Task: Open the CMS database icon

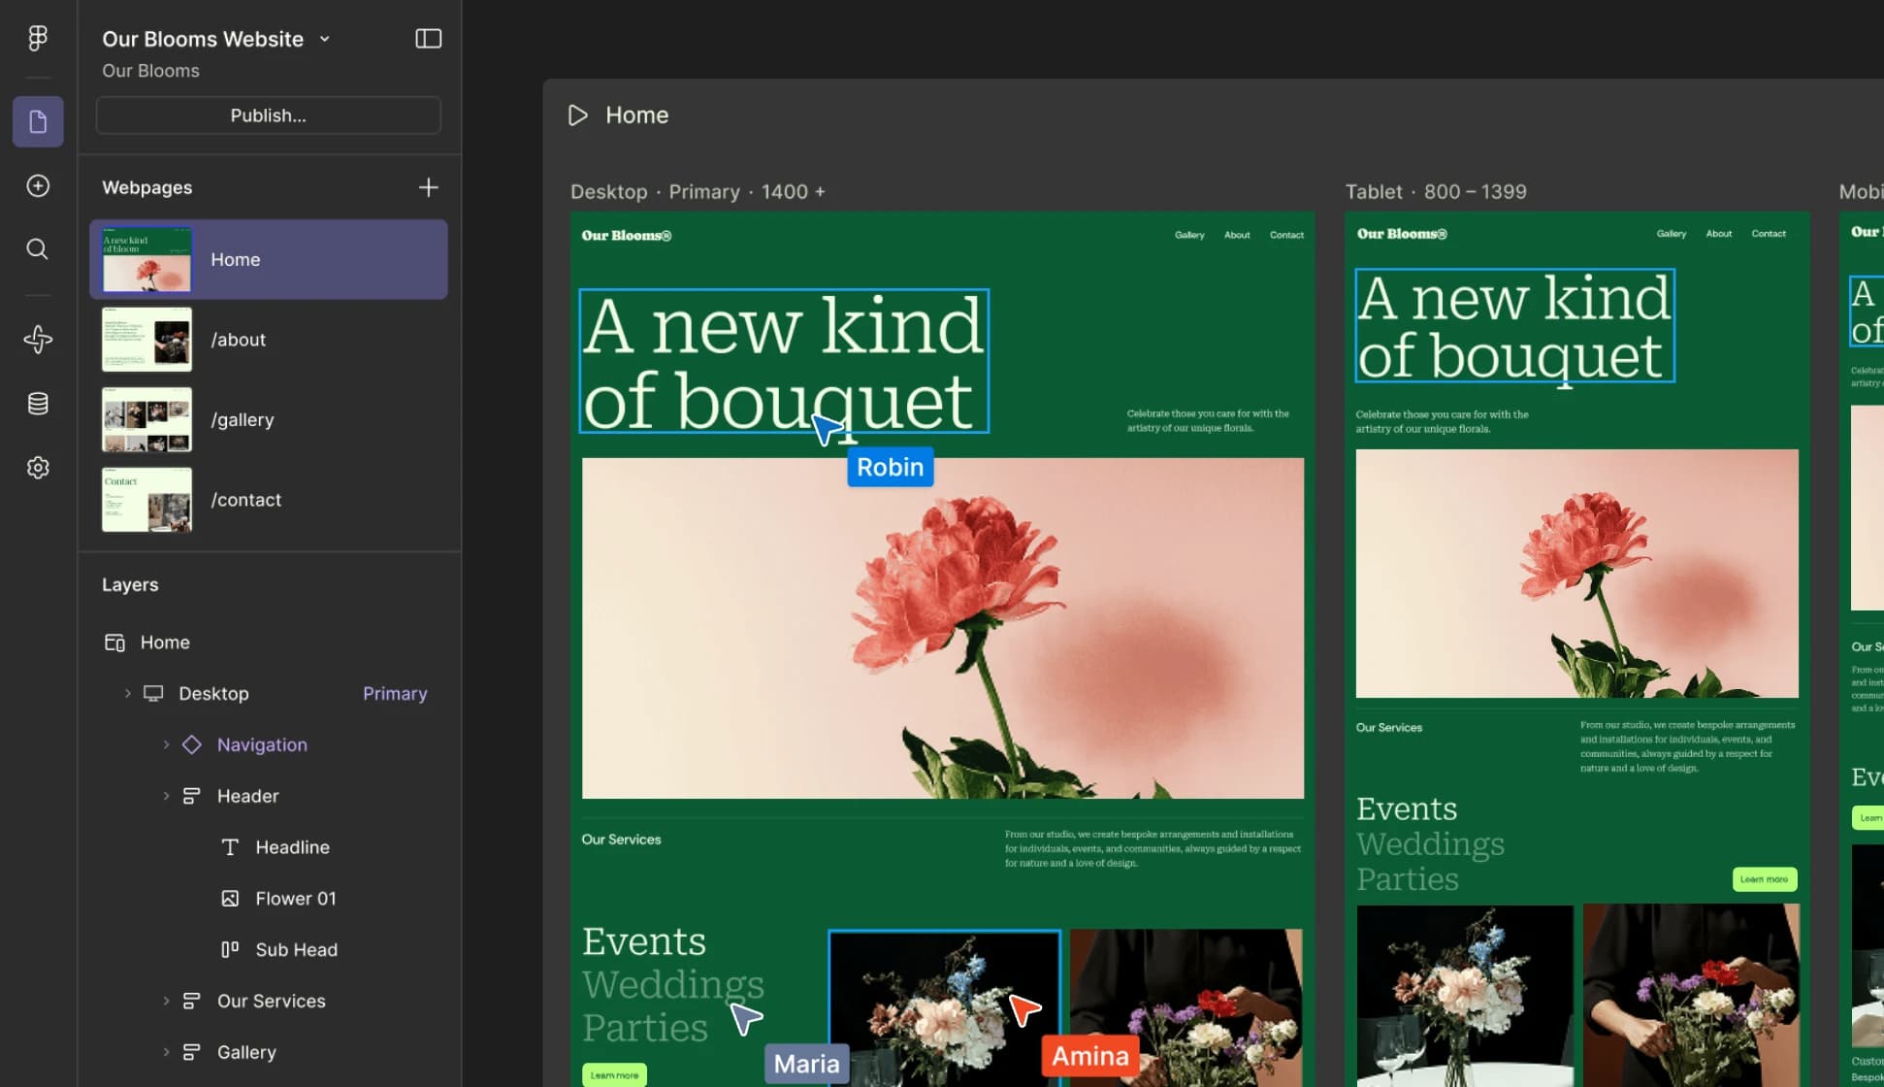Action: pos(38,404)
